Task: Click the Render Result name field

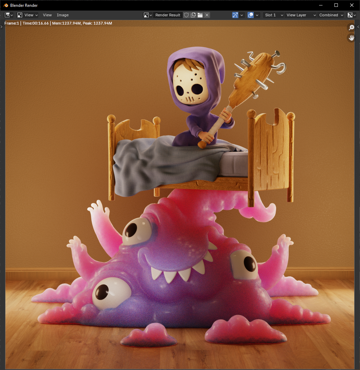Action: coord(168,15)
